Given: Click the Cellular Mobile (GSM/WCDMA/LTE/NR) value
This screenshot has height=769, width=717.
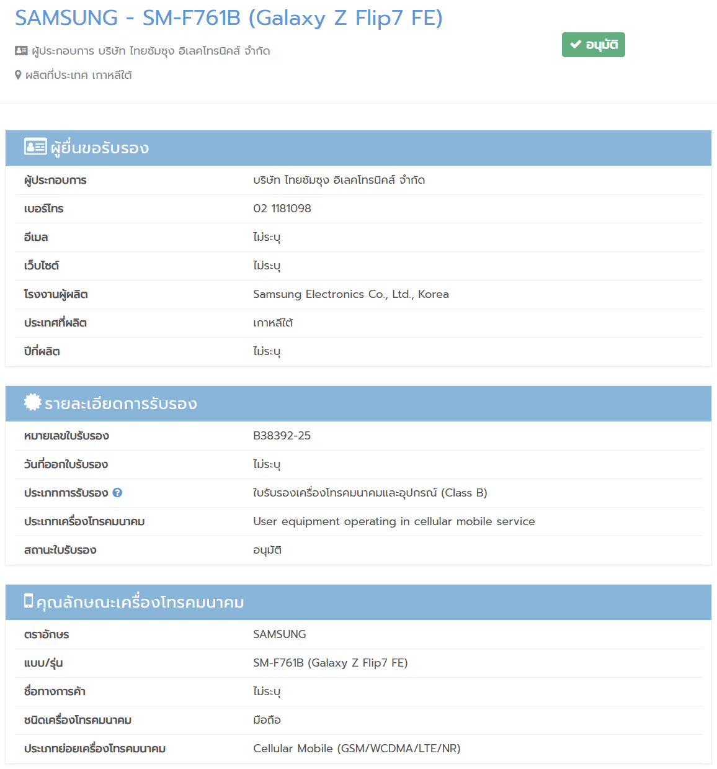Looking at the screenshot, I should point(357,749).
